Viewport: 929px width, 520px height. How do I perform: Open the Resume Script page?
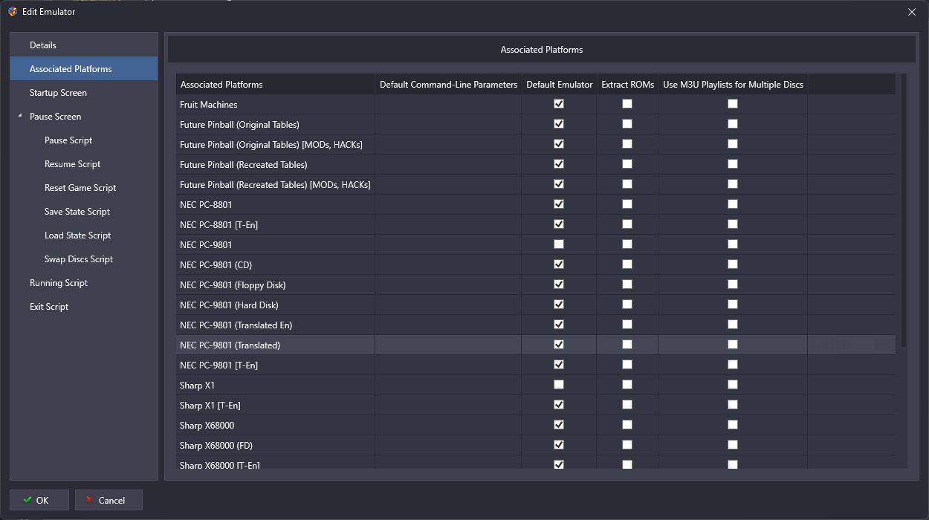(84, 164)
